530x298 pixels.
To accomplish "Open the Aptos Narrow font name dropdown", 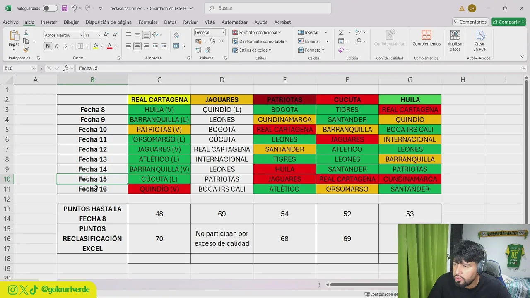I will [81, 35].
